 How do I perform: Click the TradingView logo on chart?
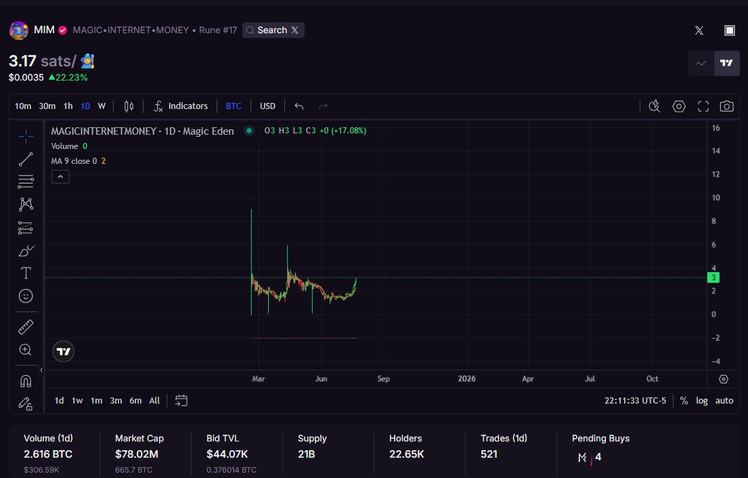click(x=64, y=351)
